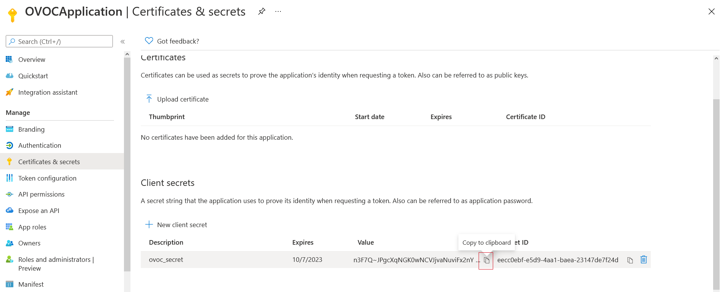The image size is (725, 292).
Task: Collapse the left navigation sidebar
Action: click(123, 42)
